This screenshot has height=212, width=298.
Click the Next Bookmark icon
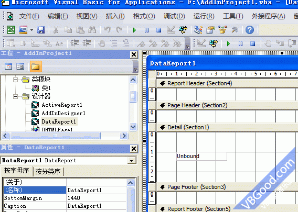click(153, 44)
